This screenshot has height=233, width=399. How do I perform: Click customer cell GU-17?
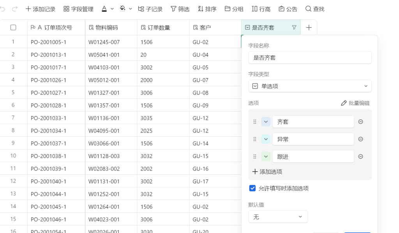tap(215, 181)
